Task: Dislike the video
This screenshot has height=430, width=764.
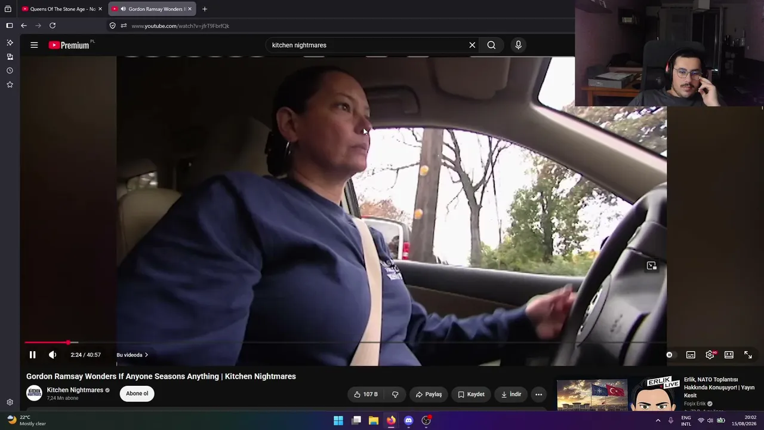Action: [395, 394]
